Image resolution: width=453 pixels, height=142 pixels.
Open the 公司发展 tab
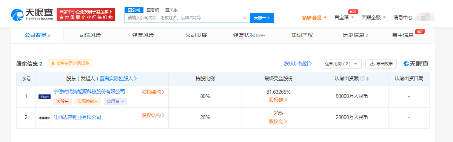click(x=196, y=35)
